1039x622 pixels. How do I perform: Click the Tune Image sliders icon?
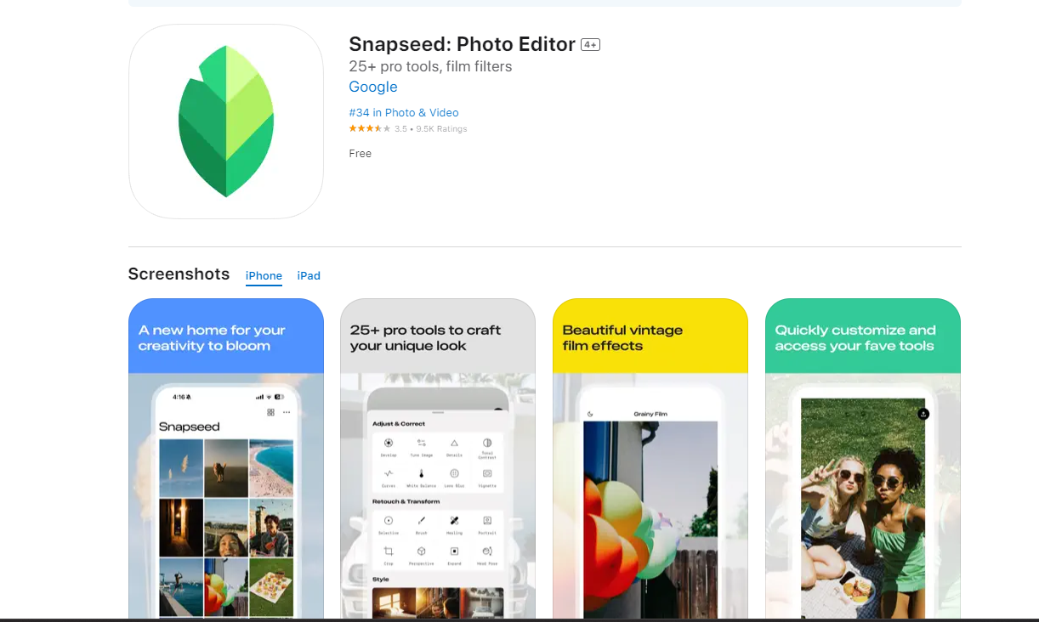pyautogui.click(x=421, y=443)
